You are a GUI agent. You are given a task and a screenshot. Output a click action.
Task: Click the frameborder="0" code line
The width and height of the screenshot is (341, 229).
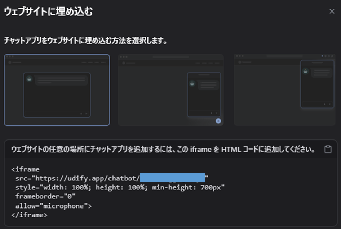tap(45, 197)
